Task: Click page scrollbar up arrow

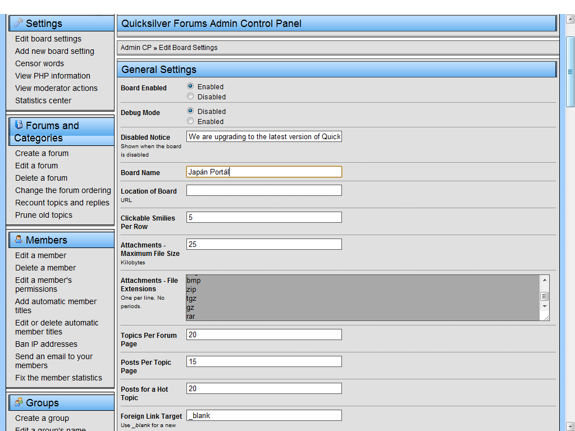Action: (x=571, y=19)
